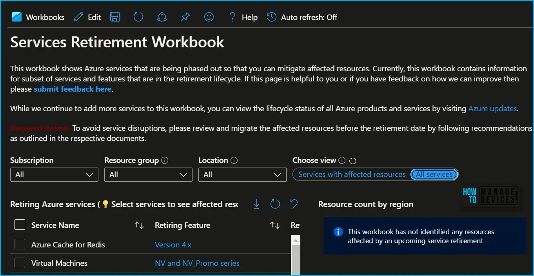Click the table scrollbar up arrow
534x276 pixels.
click(x=296, y=240)
